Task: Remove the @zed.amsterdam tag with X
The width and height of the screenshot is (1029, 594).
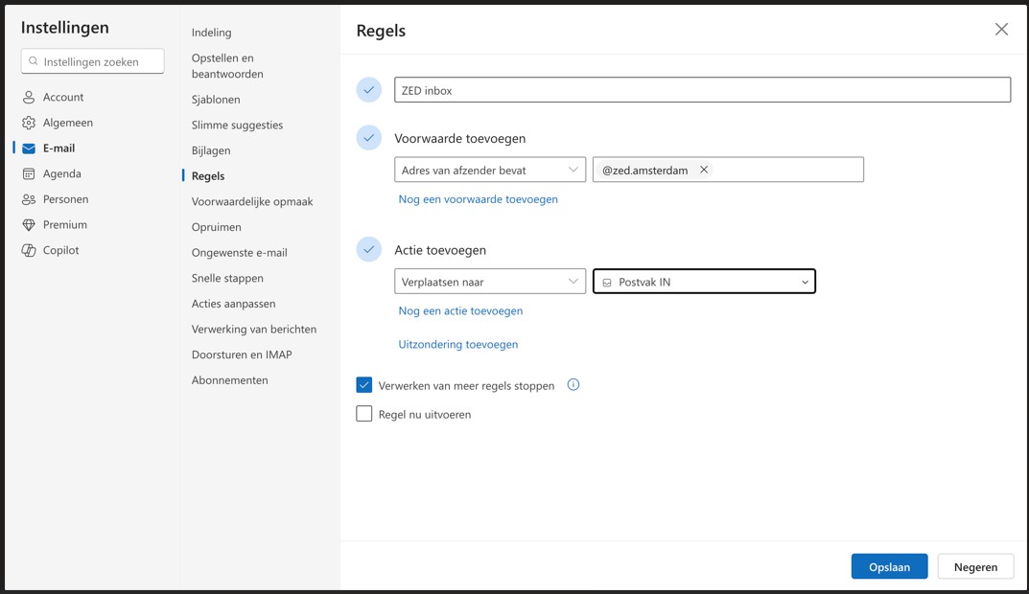Action: (704, 170)
